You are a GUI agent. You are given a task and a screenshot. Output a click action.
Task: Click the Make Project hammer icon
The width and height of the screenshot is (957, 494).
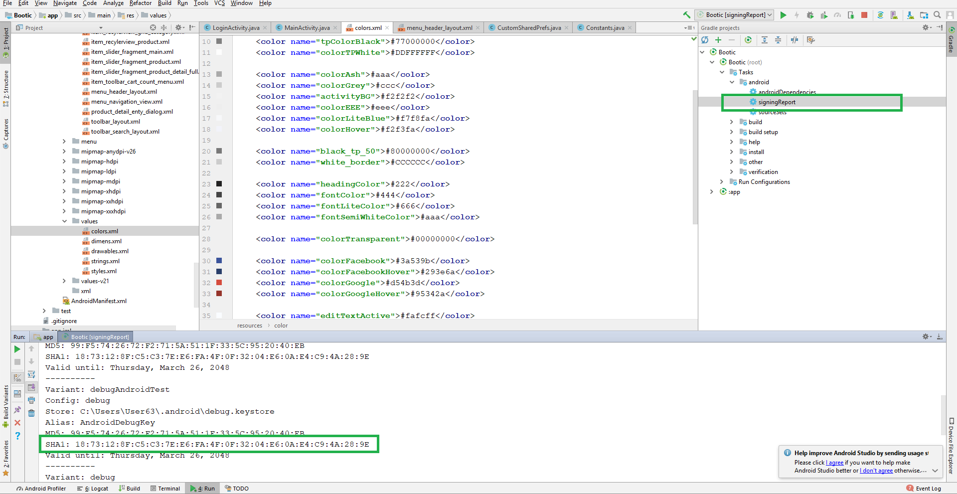coord(687,15)
